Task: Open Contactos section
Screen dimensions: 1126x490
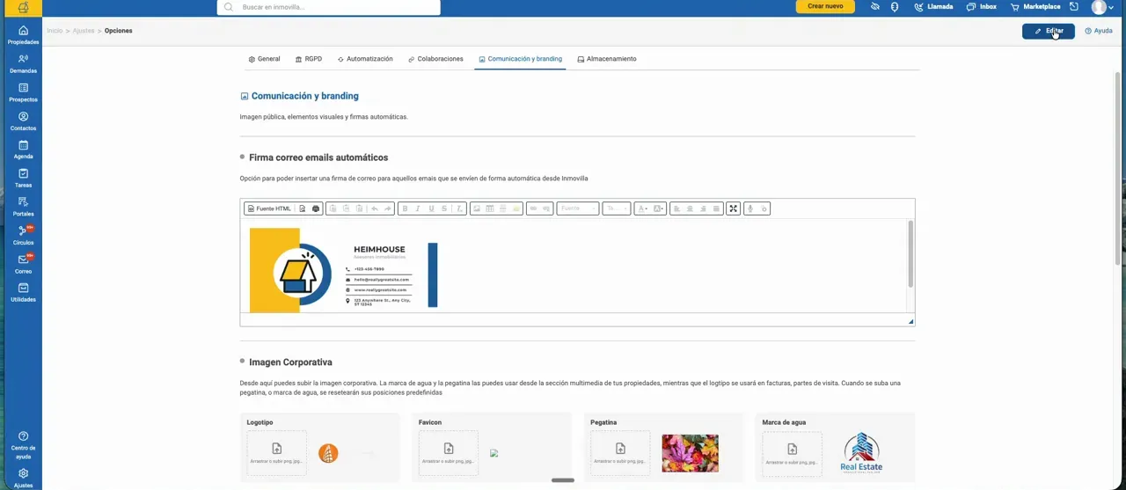Action: 23,121
